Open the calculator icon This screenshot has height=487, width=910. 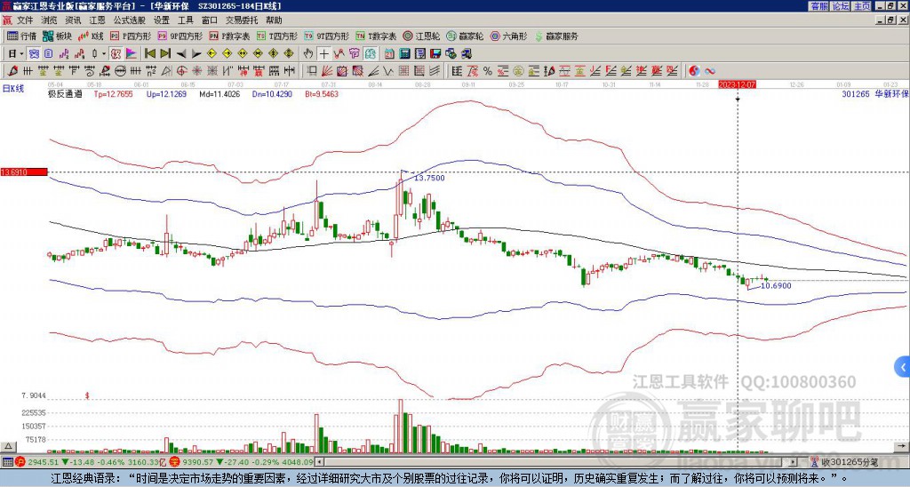point(404,54)
